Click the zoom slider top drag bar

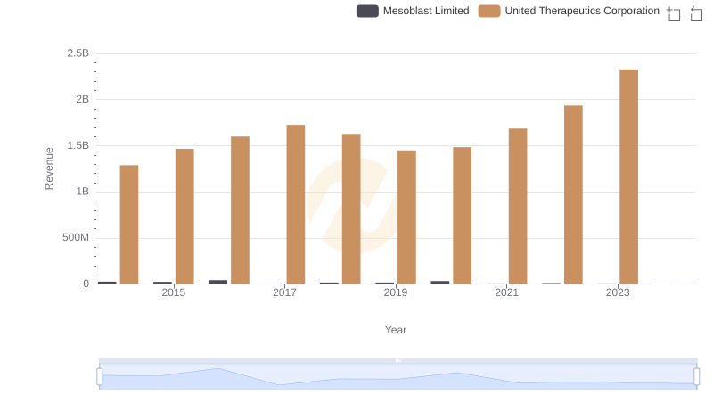click(x=397, y=360)
